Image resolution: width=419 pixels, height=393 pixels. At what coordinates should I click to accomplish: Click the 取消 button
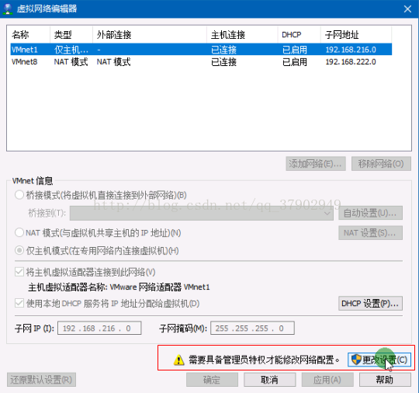pos(269,380)
